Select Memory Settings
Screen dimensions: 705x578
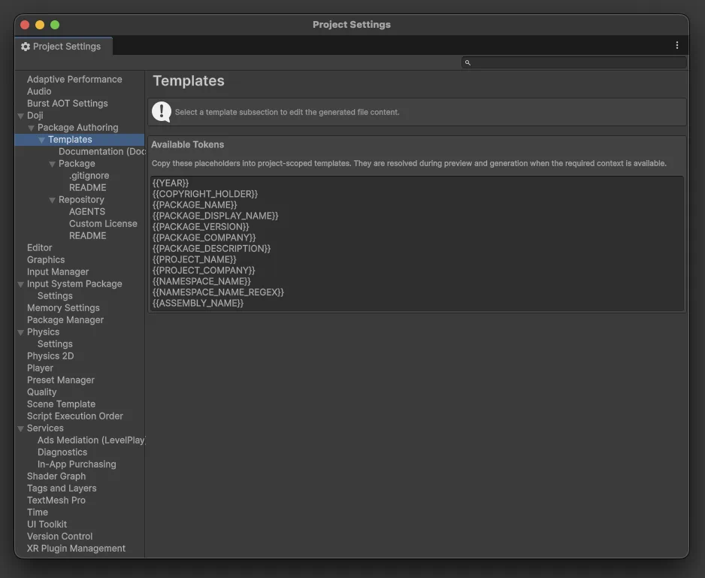tap(63, 307)
